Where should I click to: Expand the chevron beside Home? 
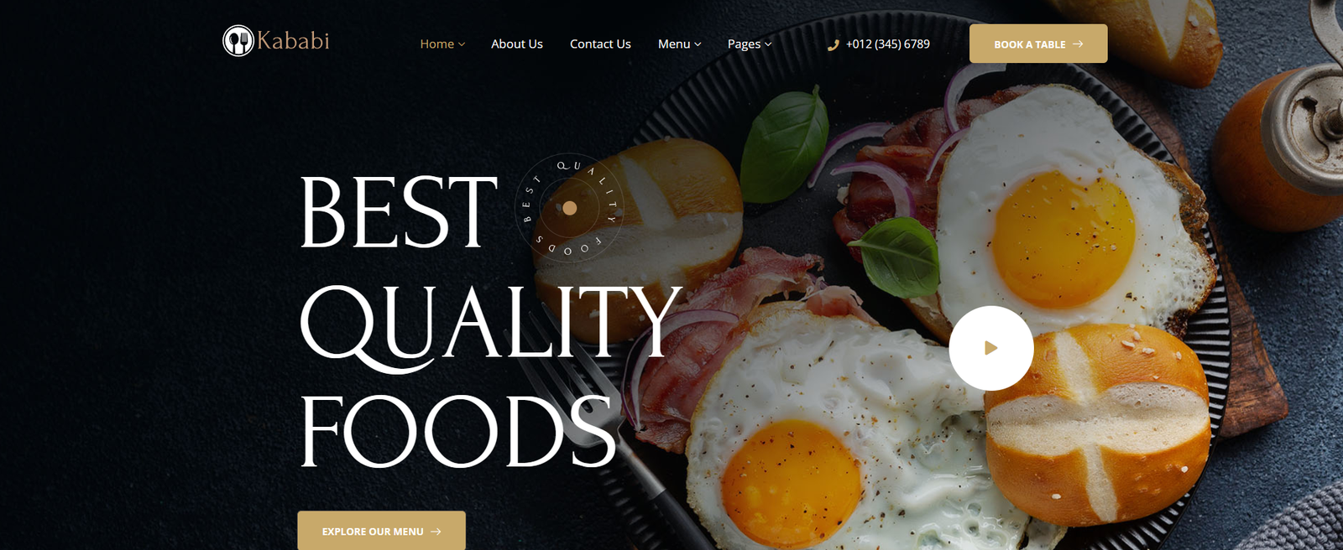click(462, 44)
